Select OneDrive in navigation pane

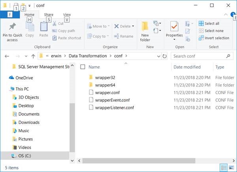click(x=21, y=78)
